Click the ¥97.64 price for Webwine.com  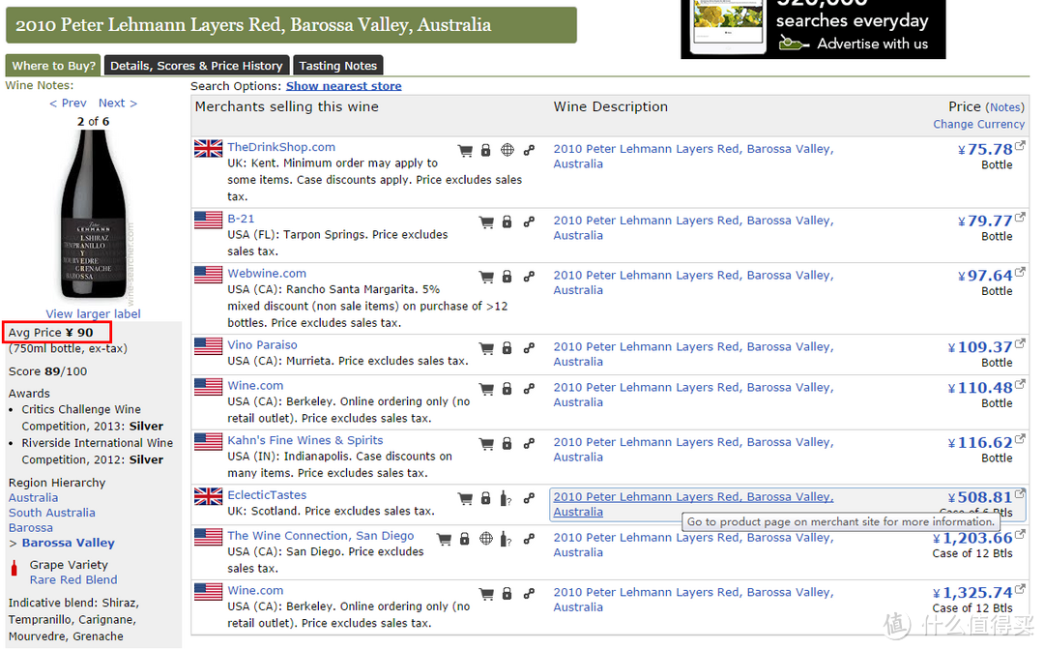pos(985,275)
